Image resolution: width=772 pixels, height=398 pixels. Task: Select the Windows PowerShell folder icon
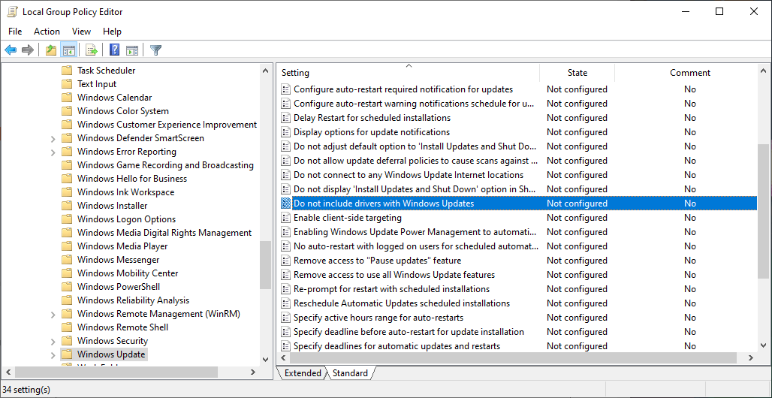pyautogui.click(x=67, y=287)
